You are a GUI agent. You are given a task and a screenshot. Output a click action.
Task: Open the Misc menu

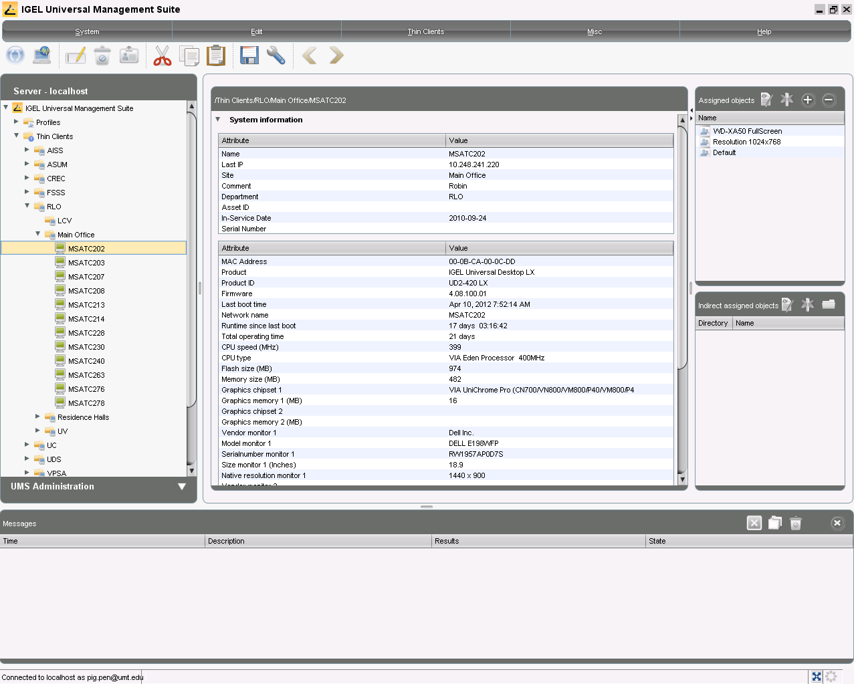595,31
